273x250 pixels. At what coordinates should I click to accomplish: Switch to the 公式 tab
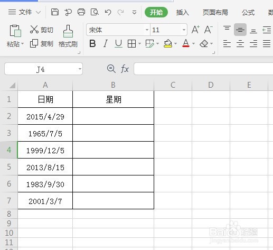248,13
